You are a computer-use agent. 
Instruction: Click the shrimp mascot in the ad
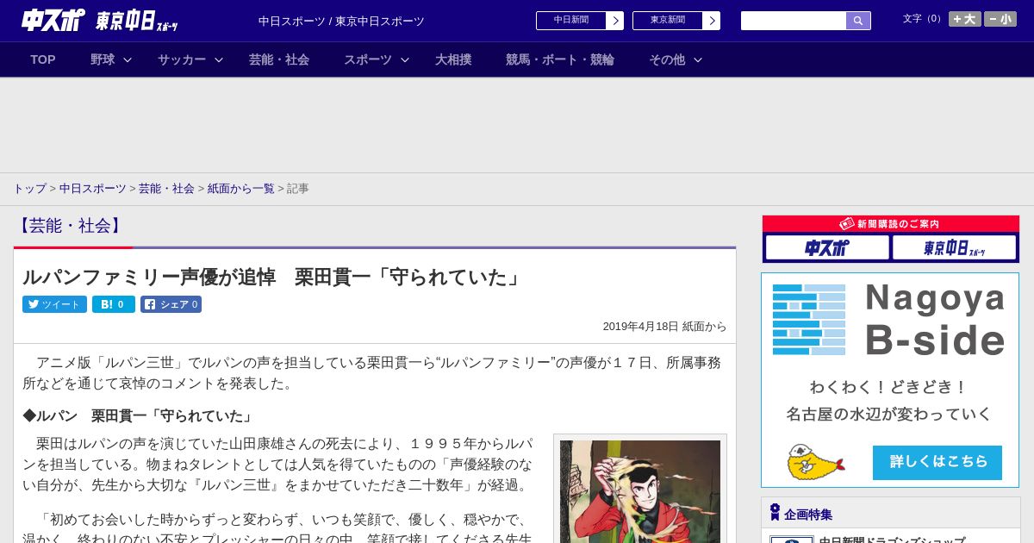pos(814,464)
